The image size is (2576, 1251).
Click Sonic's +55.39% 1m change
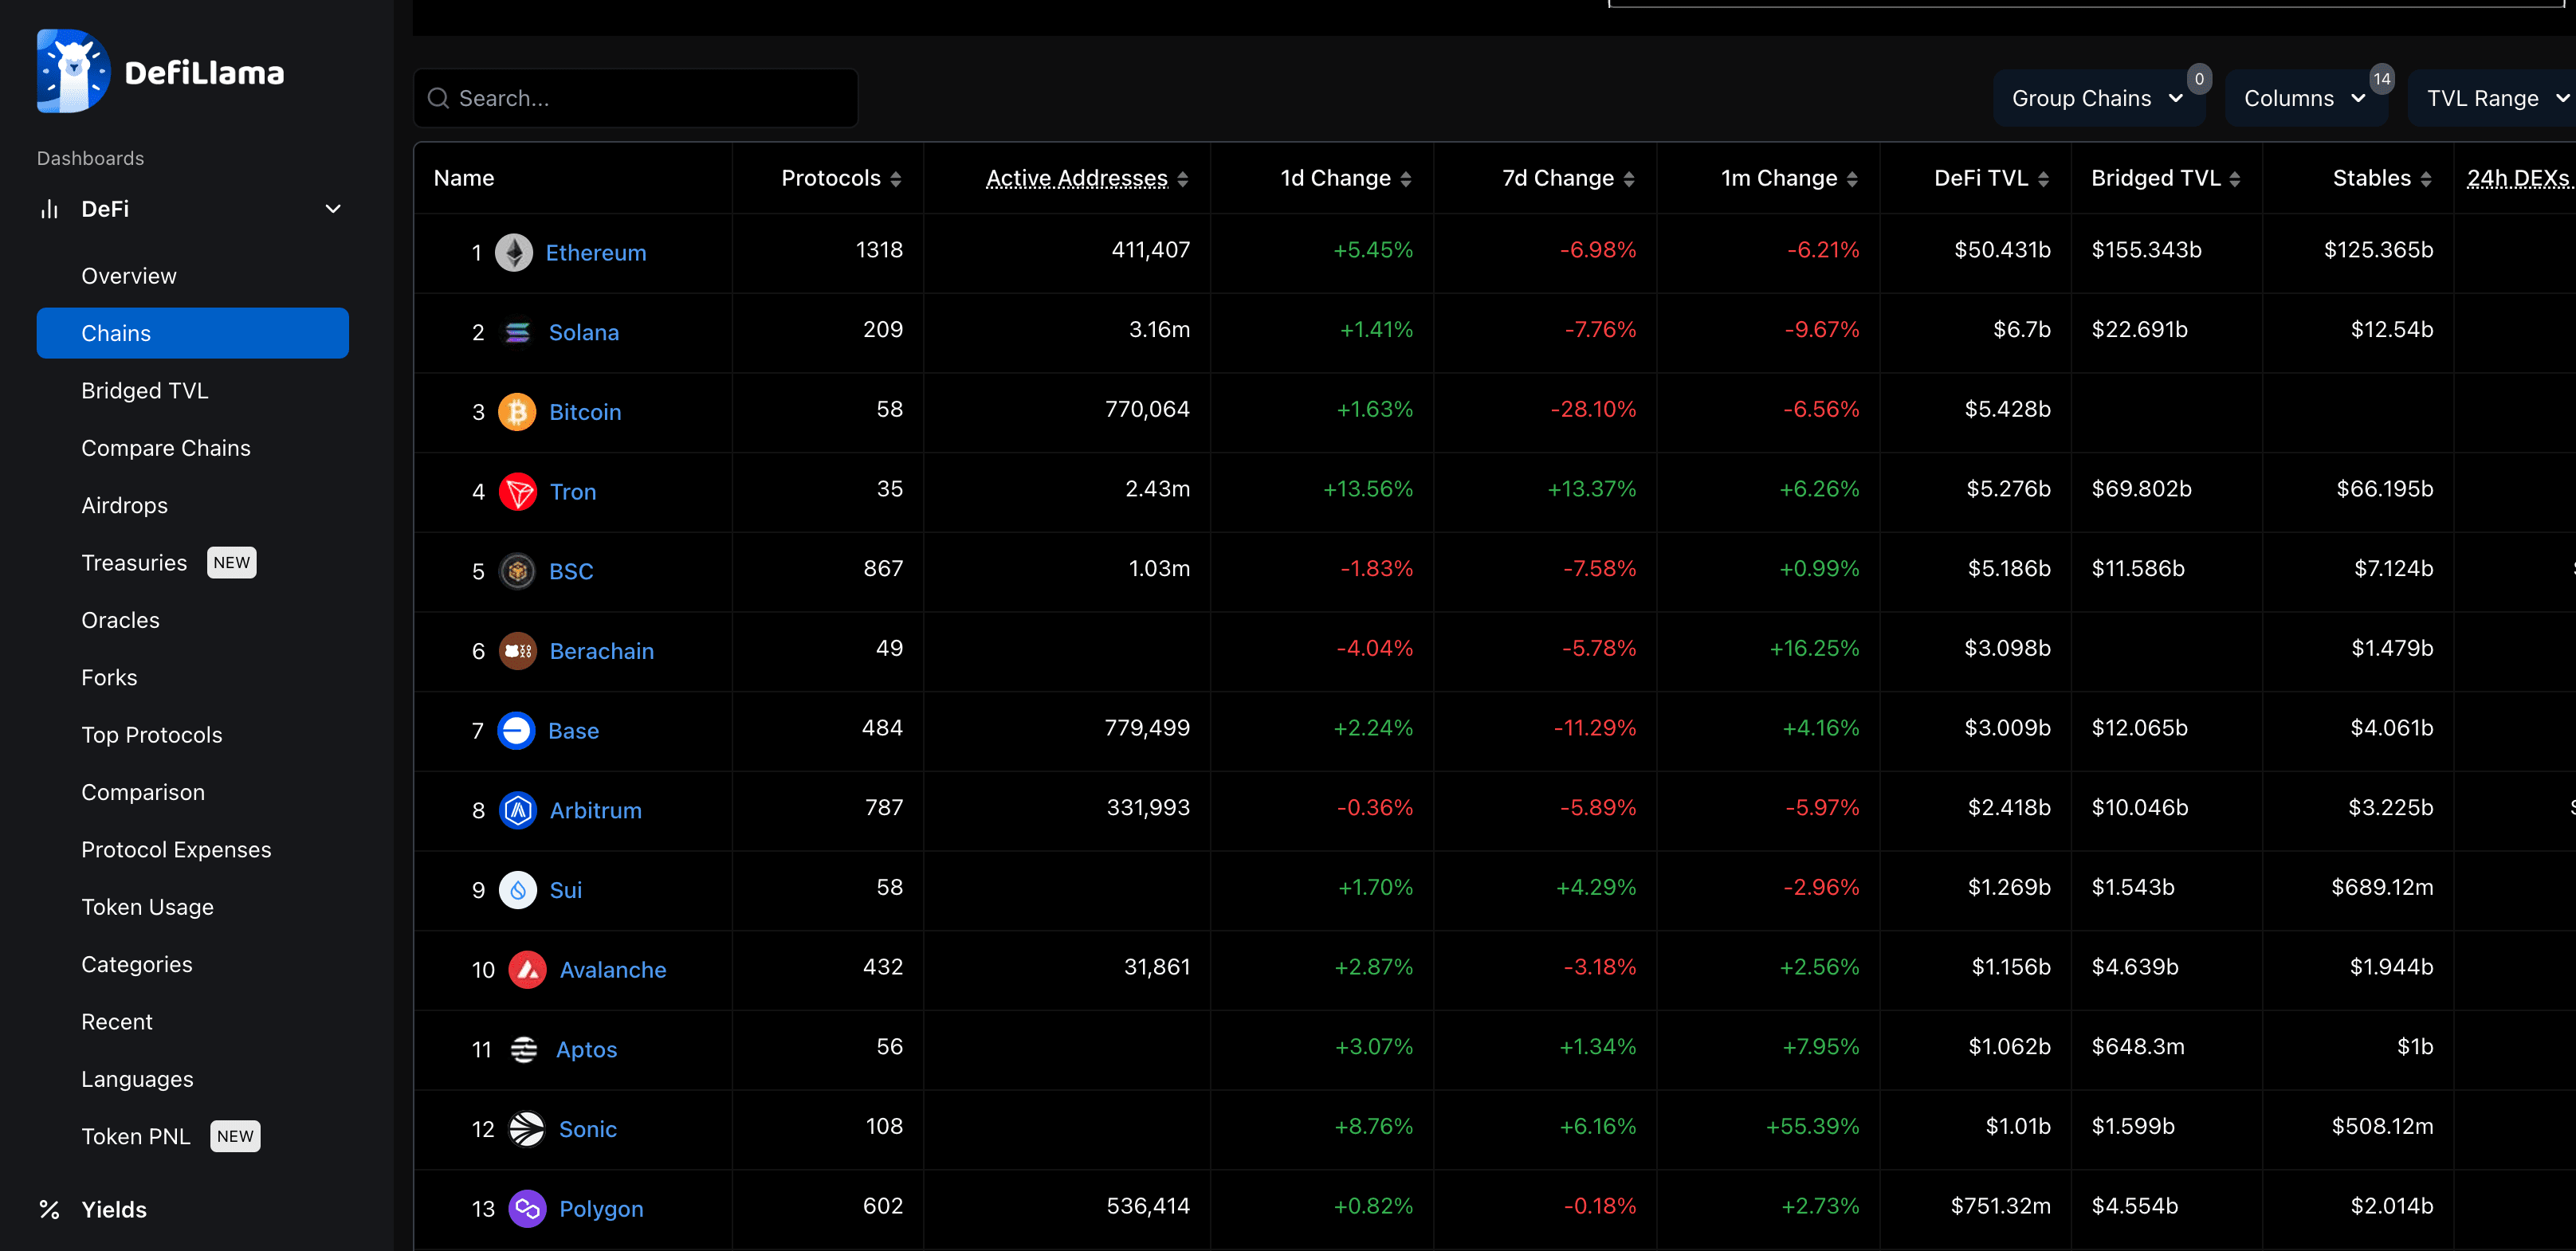(1812, 1126)
